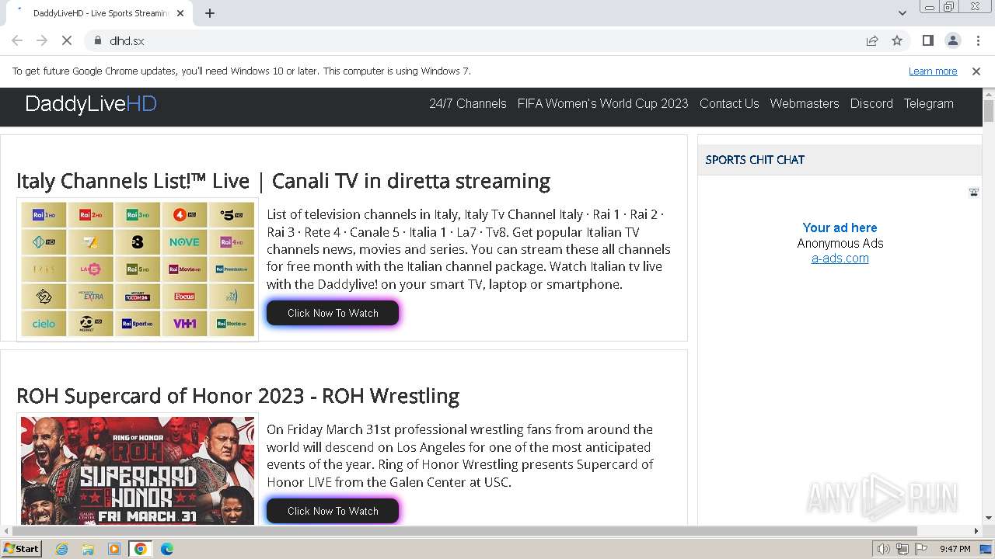
Task: Click Now To Watch Italy channels
Action: click(333, 313)
